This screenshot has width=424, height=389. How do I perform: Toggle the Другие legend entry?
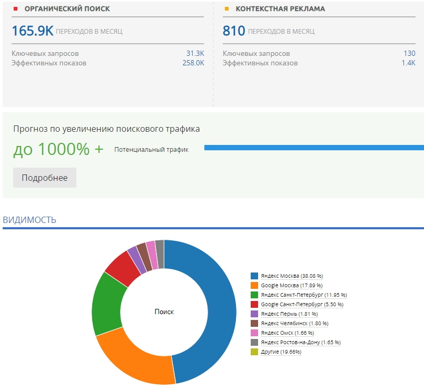tap(281, 352)
